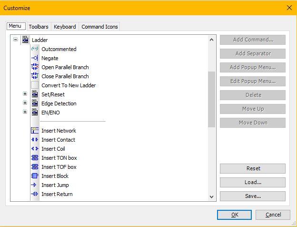This screenshot has height=227, width=297.
Task: Click the Outcommented command icon
Action: (35, 49)
